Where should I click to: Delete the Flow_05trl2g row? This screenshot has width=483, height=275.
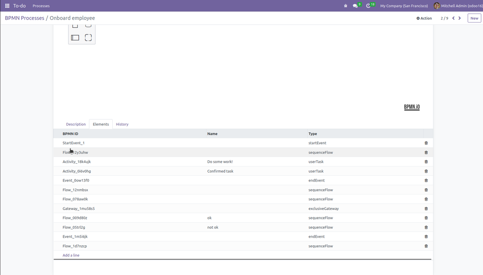[426, 227]
